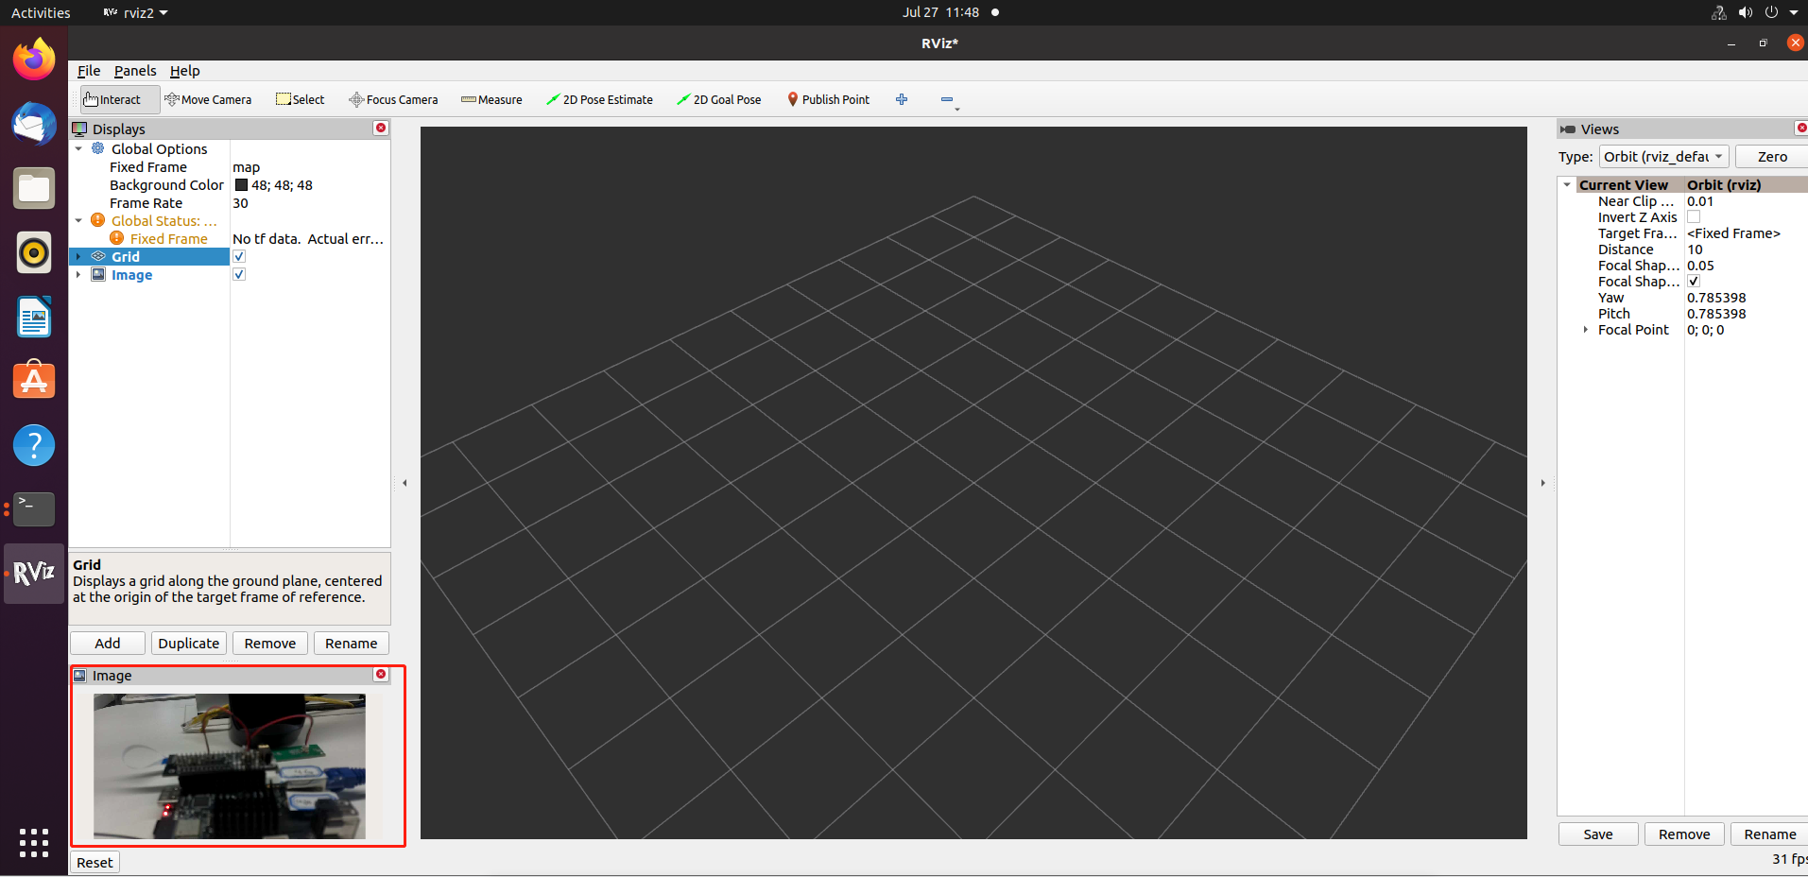
Task: Activate the Publish Point tool
Action: tap(828, 99)
